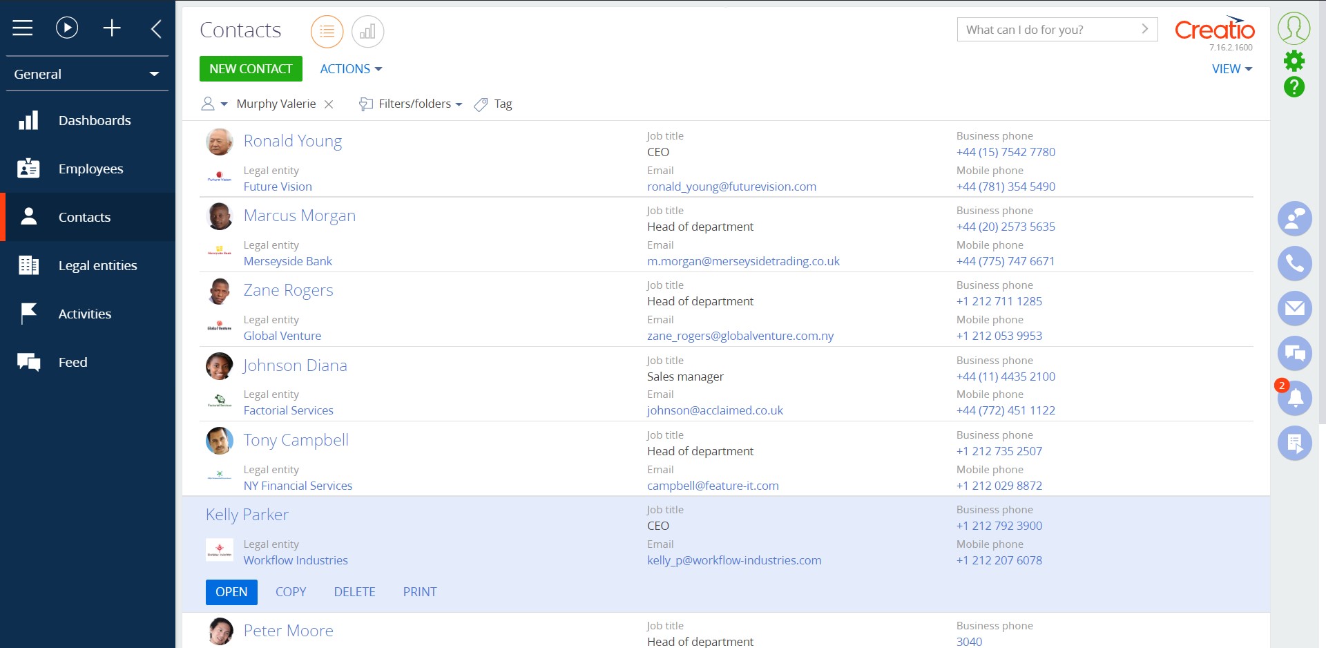Go to Legal entities section
Viewport: 1326px width, 648px height.
pos(97,265)
